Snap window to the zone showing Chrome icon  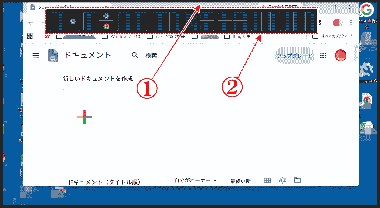[106, 26]
